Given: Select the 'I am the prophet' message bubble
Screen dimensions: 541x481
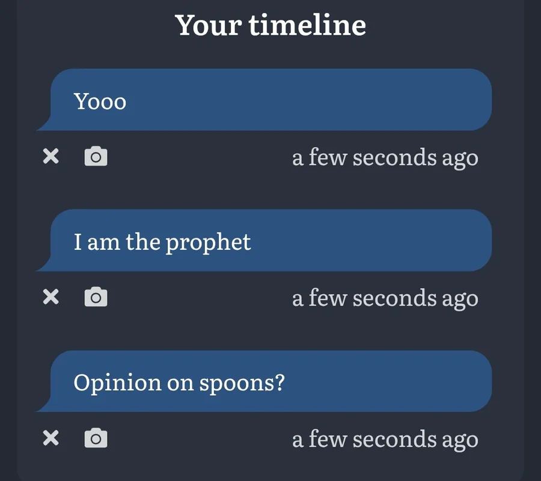Looking at the screenshot, I should tap(264, 240).
